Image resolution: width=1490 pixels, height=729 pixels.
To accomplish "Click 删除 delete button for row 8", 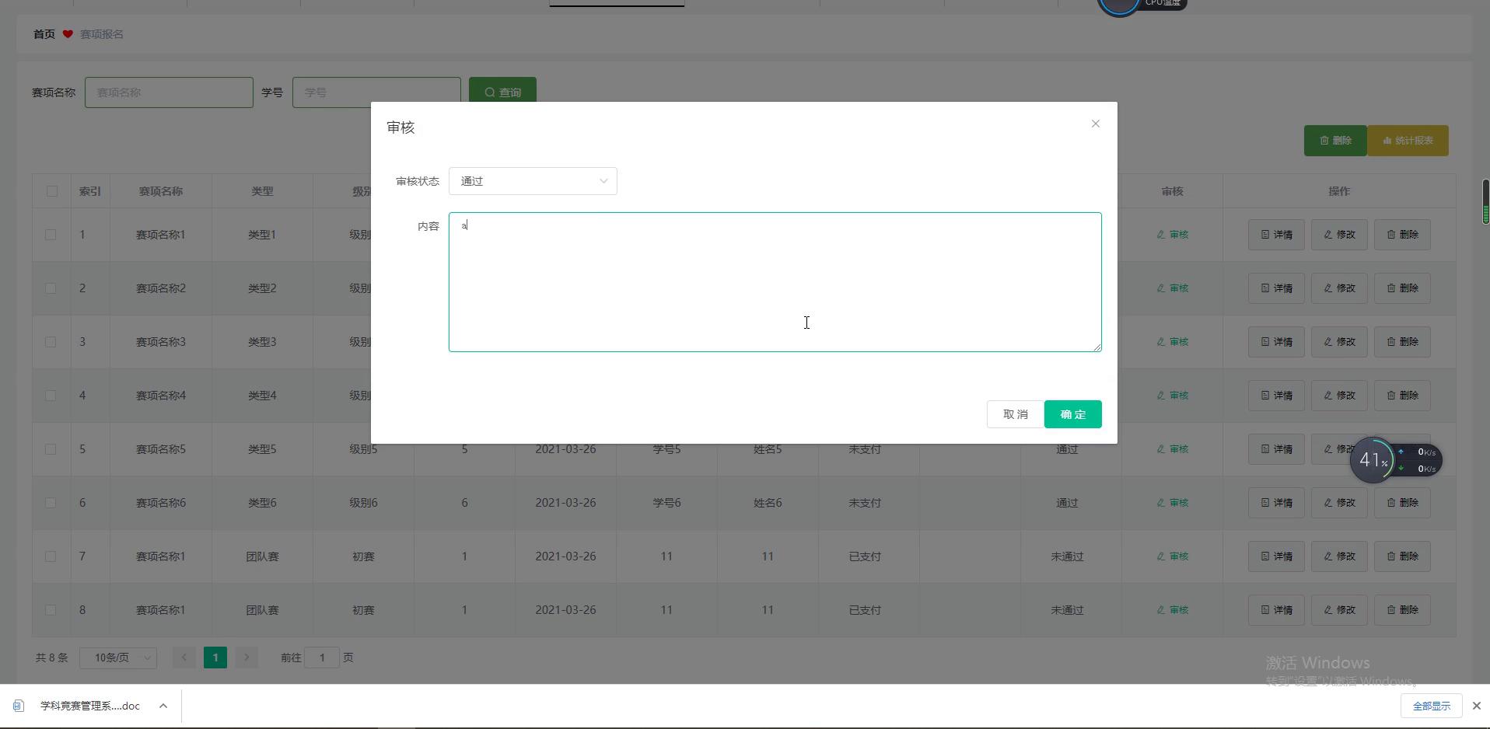I will 1402,610.
